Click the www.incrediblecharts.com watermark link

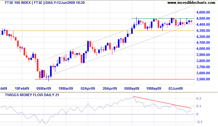pyautogui.click(x=191, y=3)
